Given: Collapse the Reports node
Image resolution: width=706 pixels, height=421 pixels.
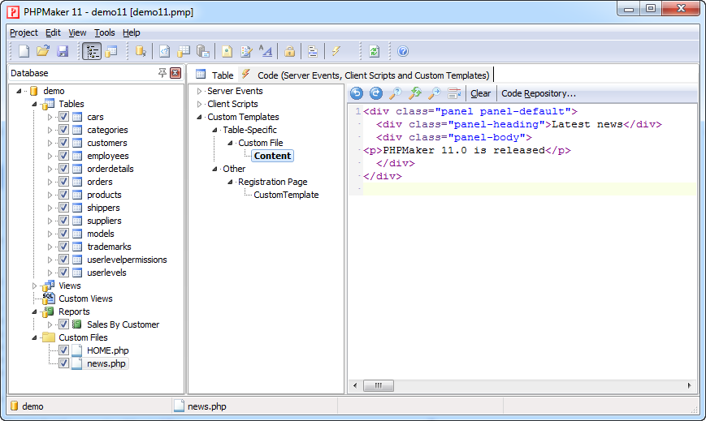Looking at the screenshot, I should point(34,311).
